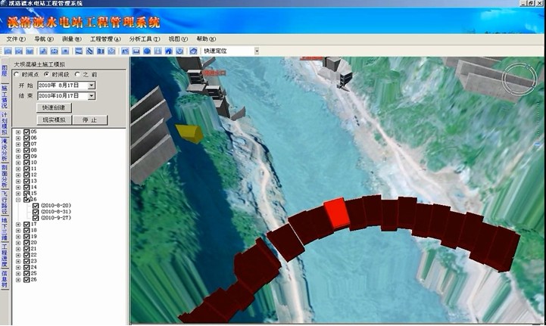
Task: Click tree label 23
Action: click(34, 261)
